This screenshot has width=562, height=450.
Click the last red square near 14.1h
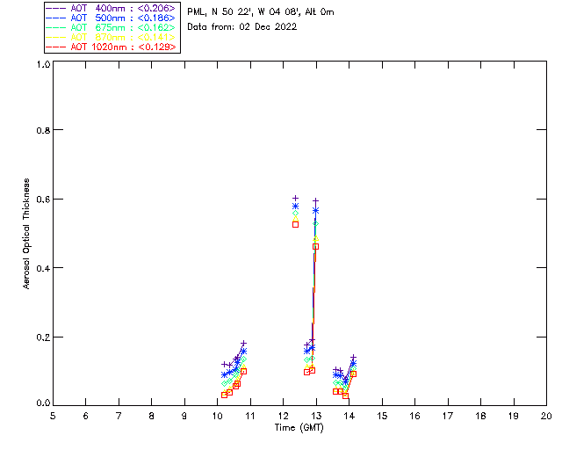[x=353, y=374]
